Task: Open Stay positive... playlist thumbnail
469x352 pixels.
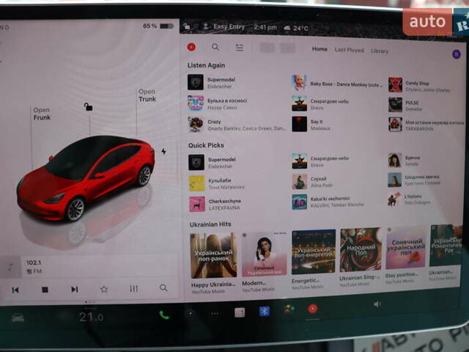Action: click(x=405, y=247)
